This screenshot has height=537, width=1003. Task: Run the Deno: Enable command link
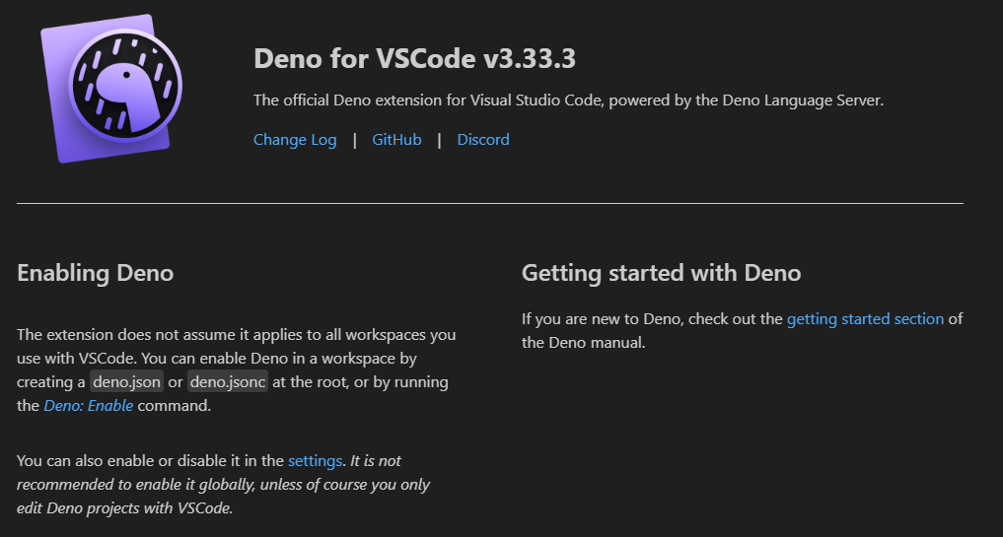tap(89, 405)
